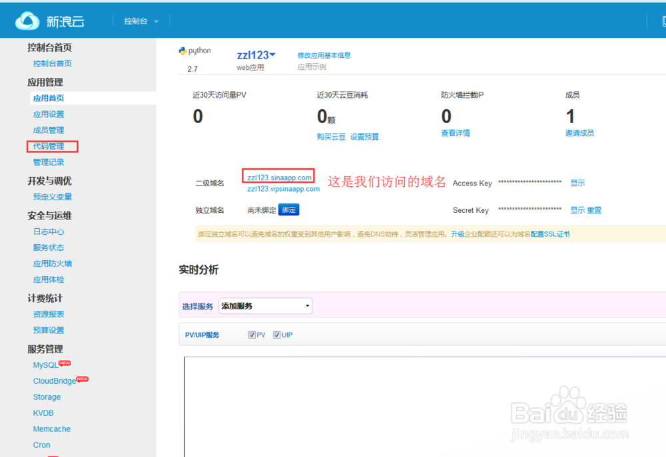Image resolution: width=666 pixels, height=457 pixels.
Task: Open 成员管理 sidebar item
Action: [x=49, y=130]
